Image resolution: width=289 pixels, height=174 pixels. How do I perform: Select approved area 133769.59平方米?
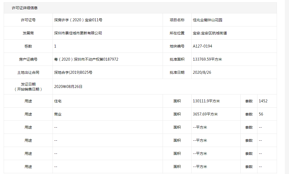[207, 59]
